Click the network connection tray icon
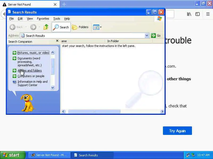This screenshot has height=159, width=213. 188,155
